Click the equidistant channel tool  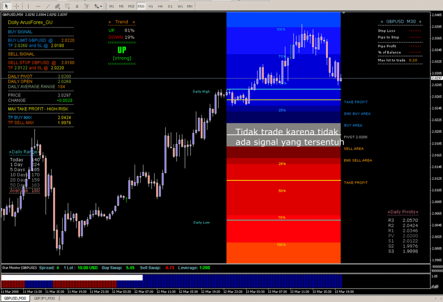[x=58, y=6]
